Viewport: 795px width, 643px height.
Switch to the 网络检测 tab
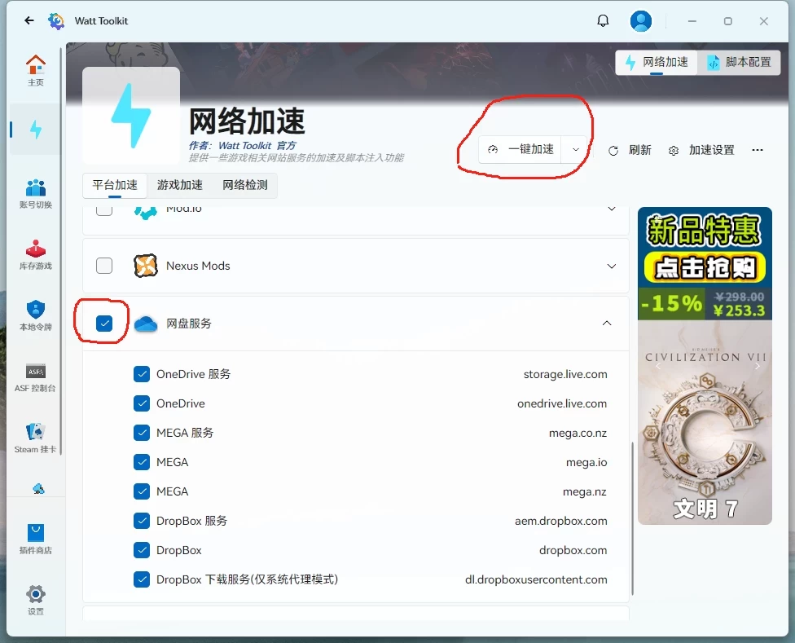pos(245,185)
